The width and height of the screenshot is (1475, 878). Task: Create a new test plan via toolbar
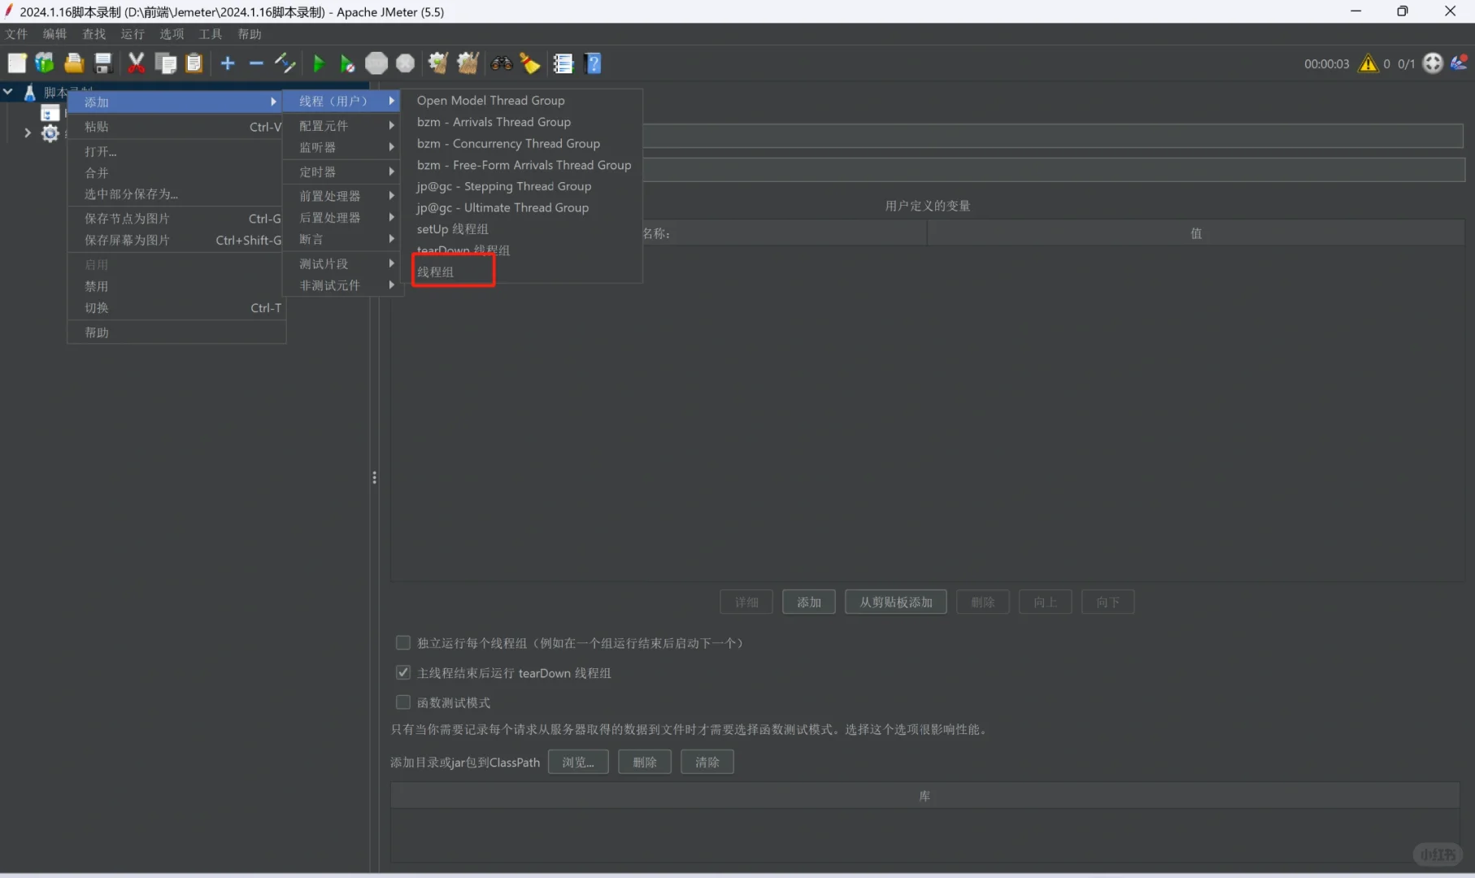coord(17,63)
